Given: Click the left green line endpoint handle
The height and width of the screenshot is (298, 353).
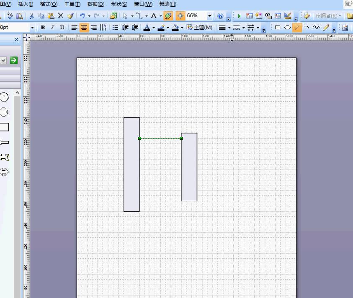Looking at the screenshot, I should tap(139, 138).
